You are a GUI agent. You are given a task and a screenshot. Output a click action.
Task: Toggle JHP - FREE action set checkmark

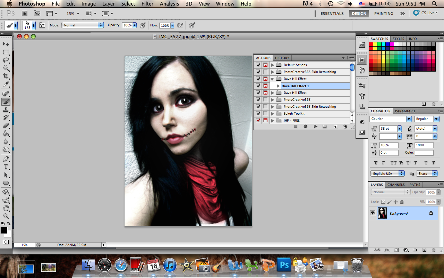(x=258, y=121)
